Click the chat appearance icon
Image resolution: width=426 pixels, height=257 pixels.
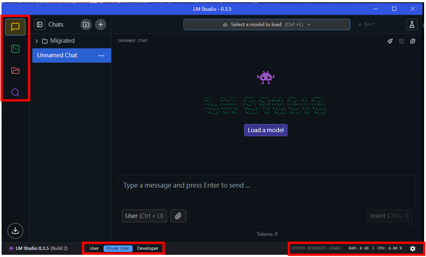tap(401, 41)
